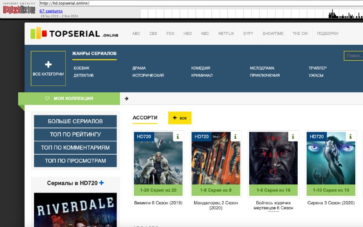Open the Riverdale poster thumbnail
This screenshot has height=227, width=363.
tap(75, 210)
